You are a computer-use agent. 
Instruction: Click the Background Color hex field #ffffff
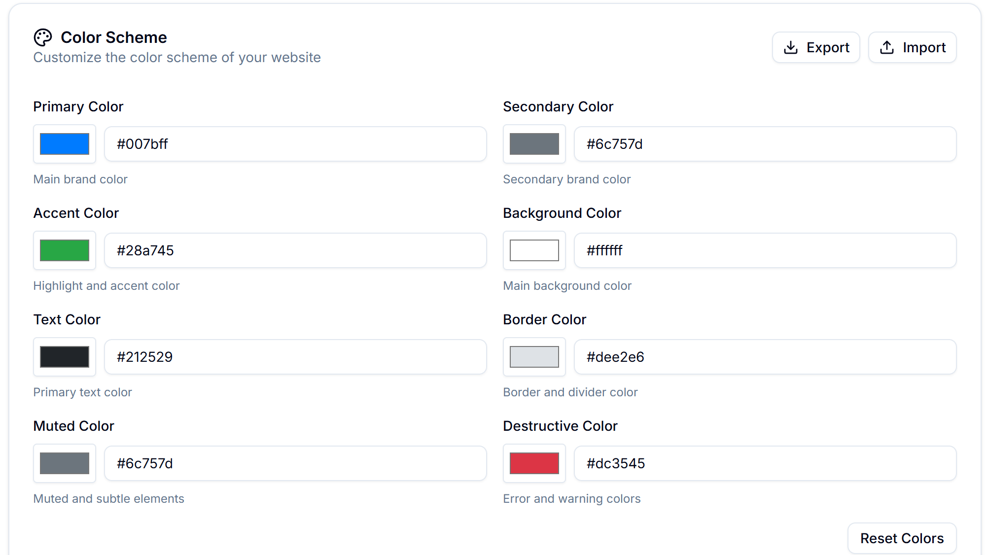[x=765, y=250]
